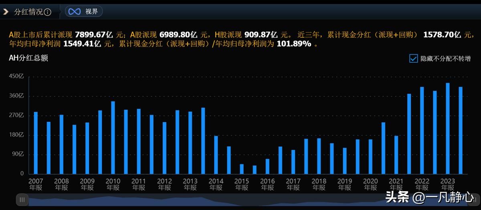The image size is (481, 210).
Task: Click the 101.89% payout ratio figure
Action: point(294,44)
